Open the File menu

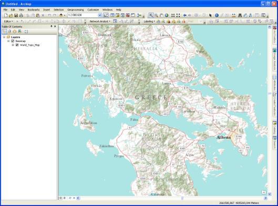pos(5,10)
